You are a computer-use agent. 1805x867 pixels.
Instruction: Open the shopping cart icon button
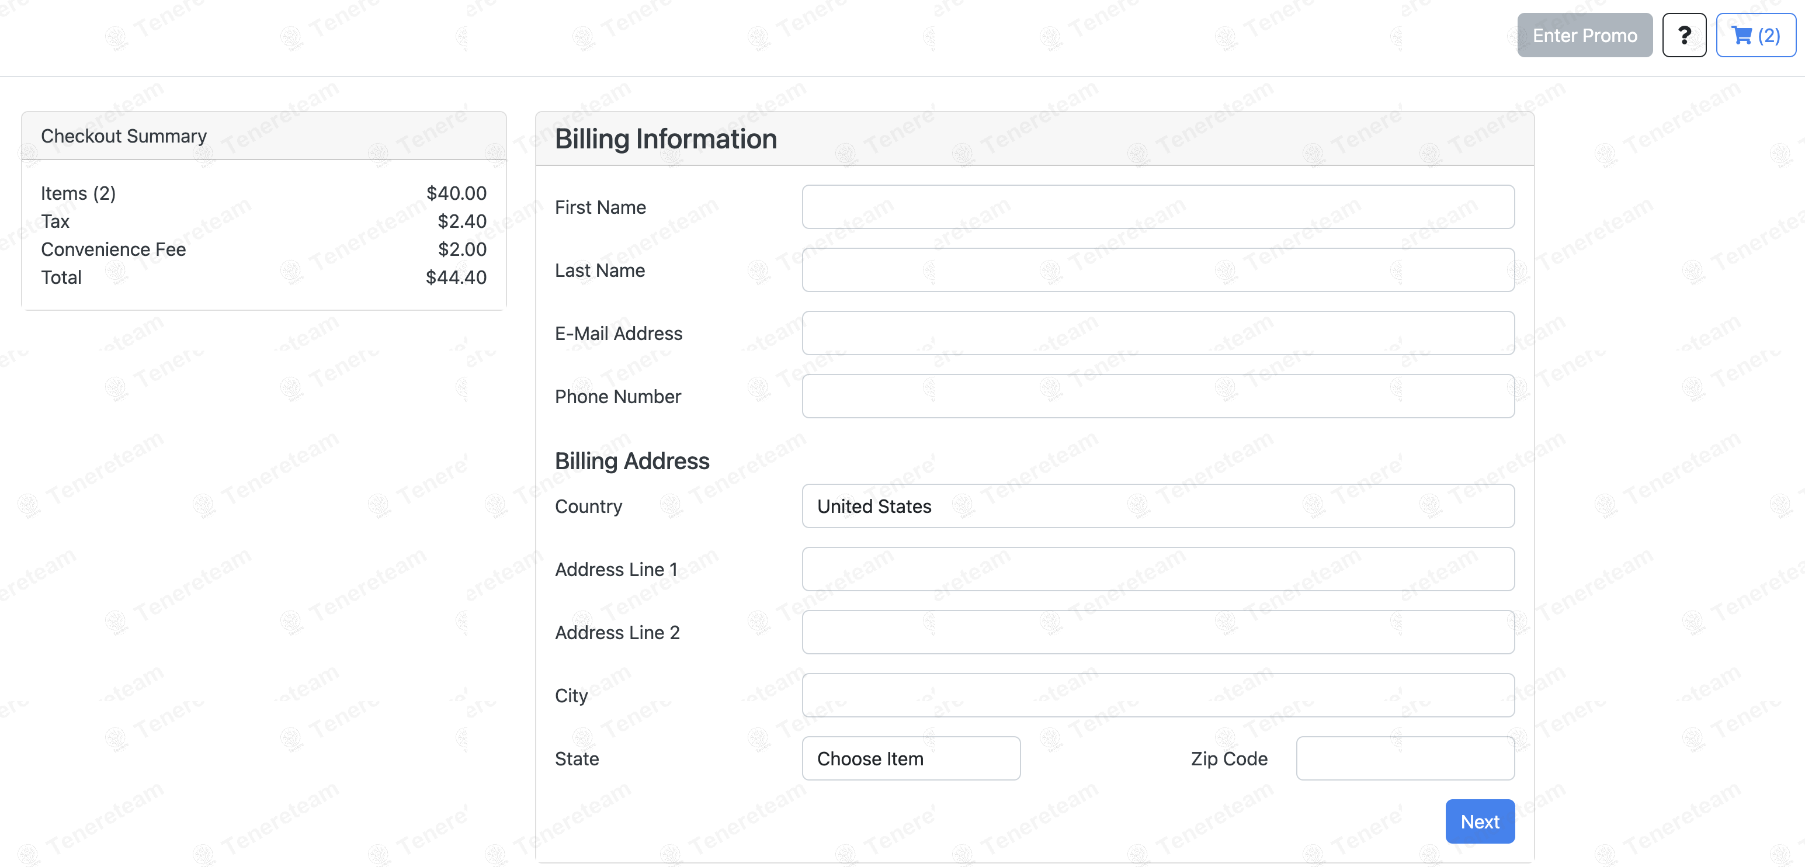(x=1755, y=35)
